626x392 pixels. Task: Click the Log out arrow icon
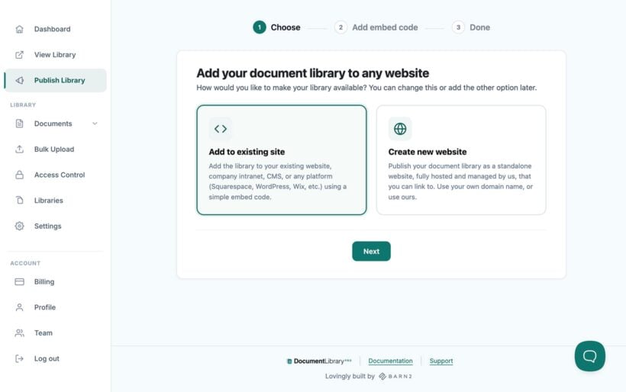pos(19,358)
